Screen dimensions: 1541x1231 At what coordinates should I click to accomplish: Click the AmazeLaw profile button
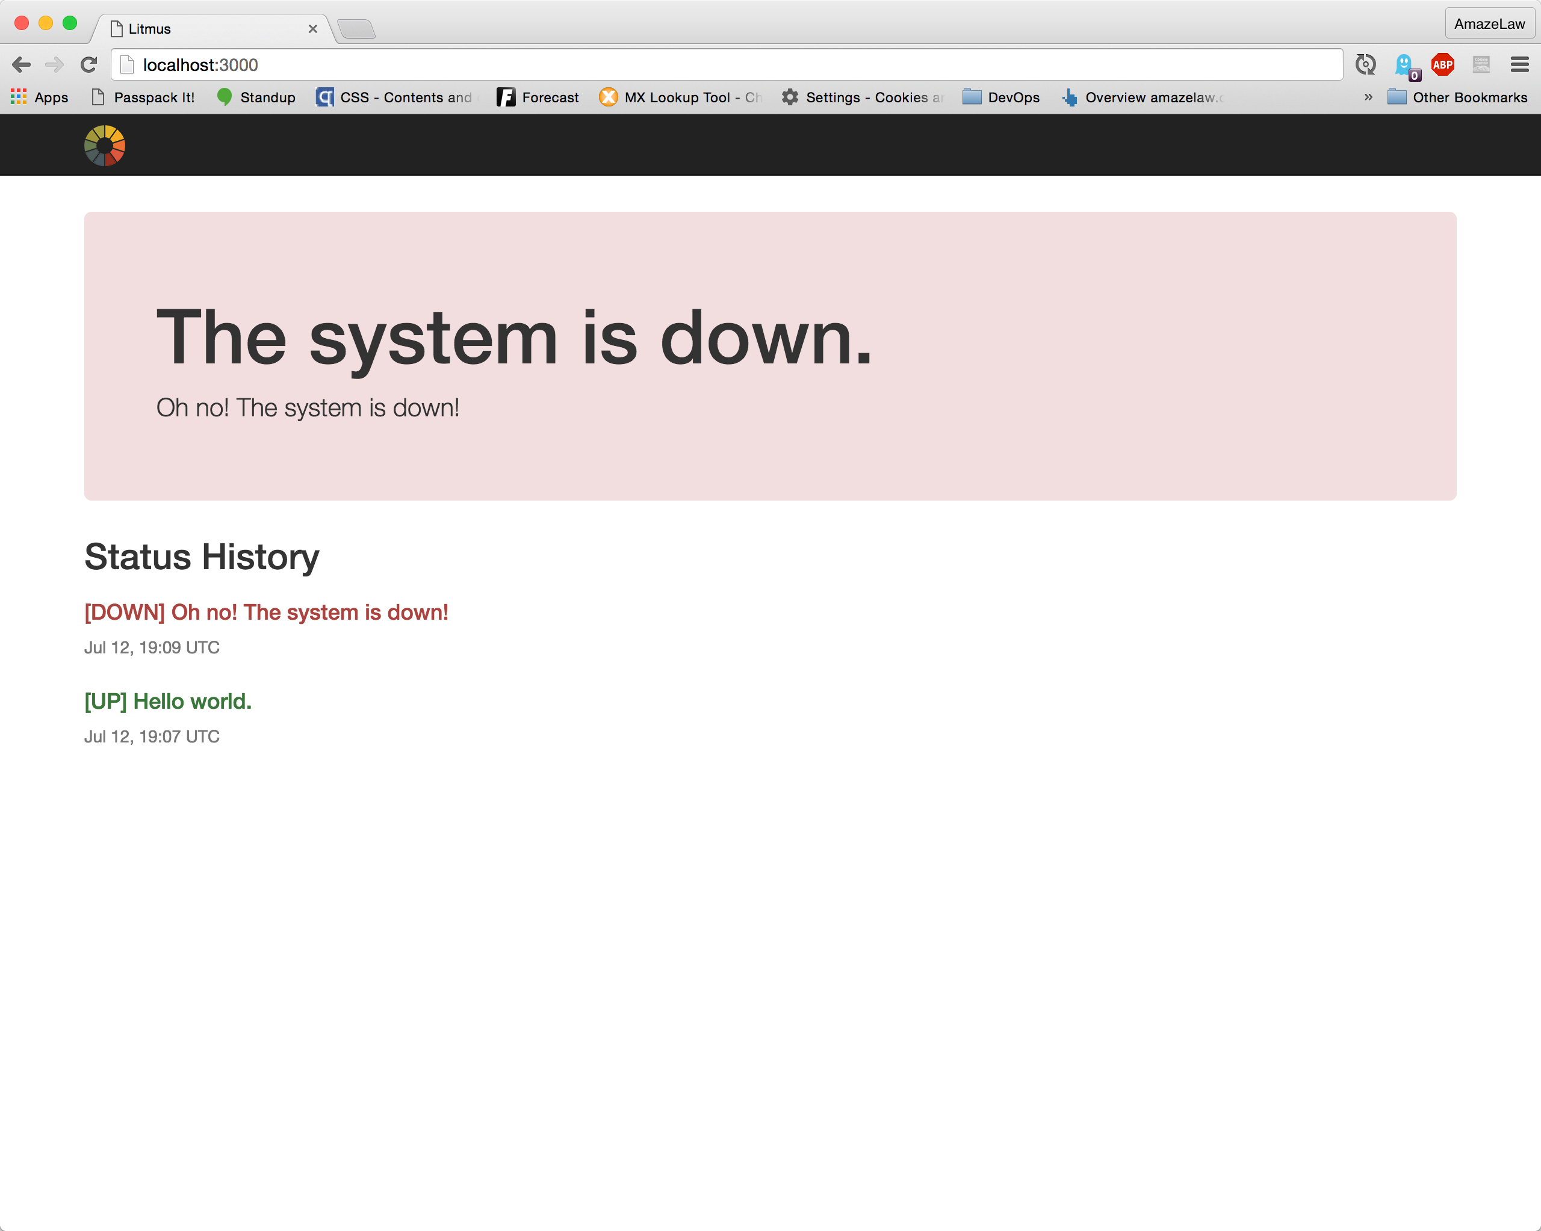coord(1489,23)
